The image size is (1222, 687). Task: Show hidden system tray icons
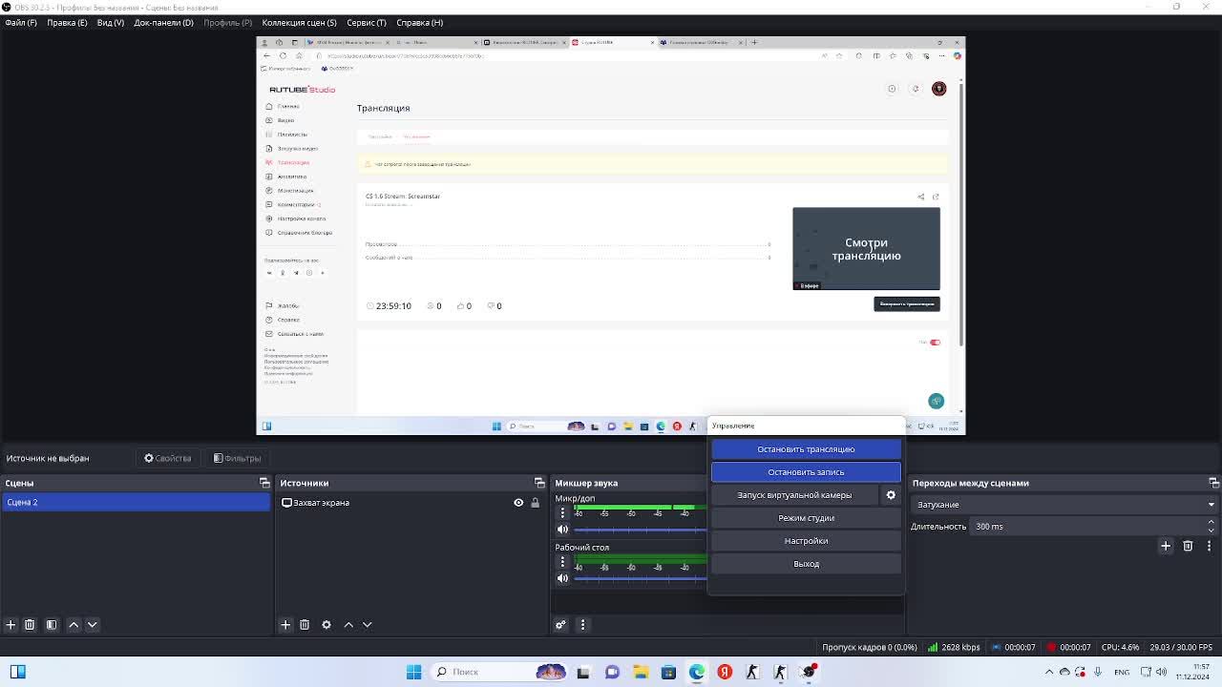[x=1049, y=672]
